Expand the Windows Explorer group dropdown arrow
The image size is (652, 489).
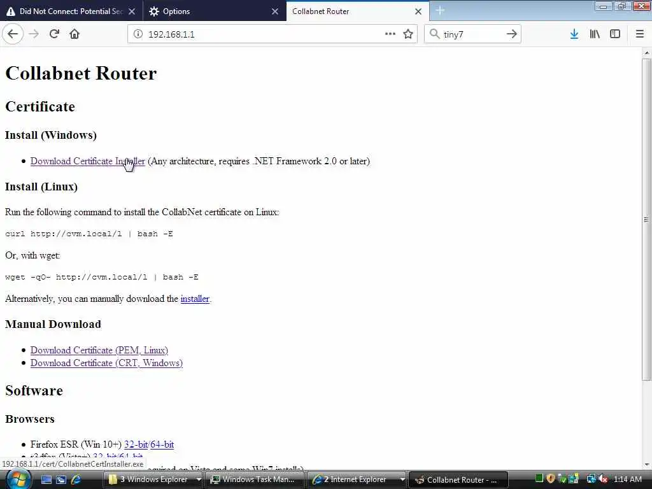coord(199,479)
